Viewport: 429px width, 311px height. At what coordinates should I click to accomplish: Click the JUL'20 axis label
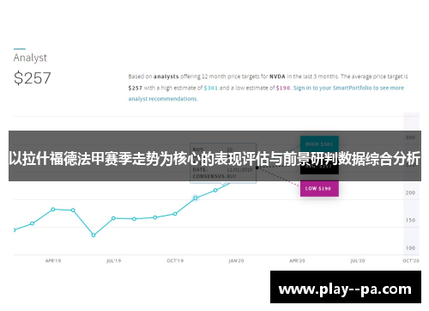[x=358, y=261]
